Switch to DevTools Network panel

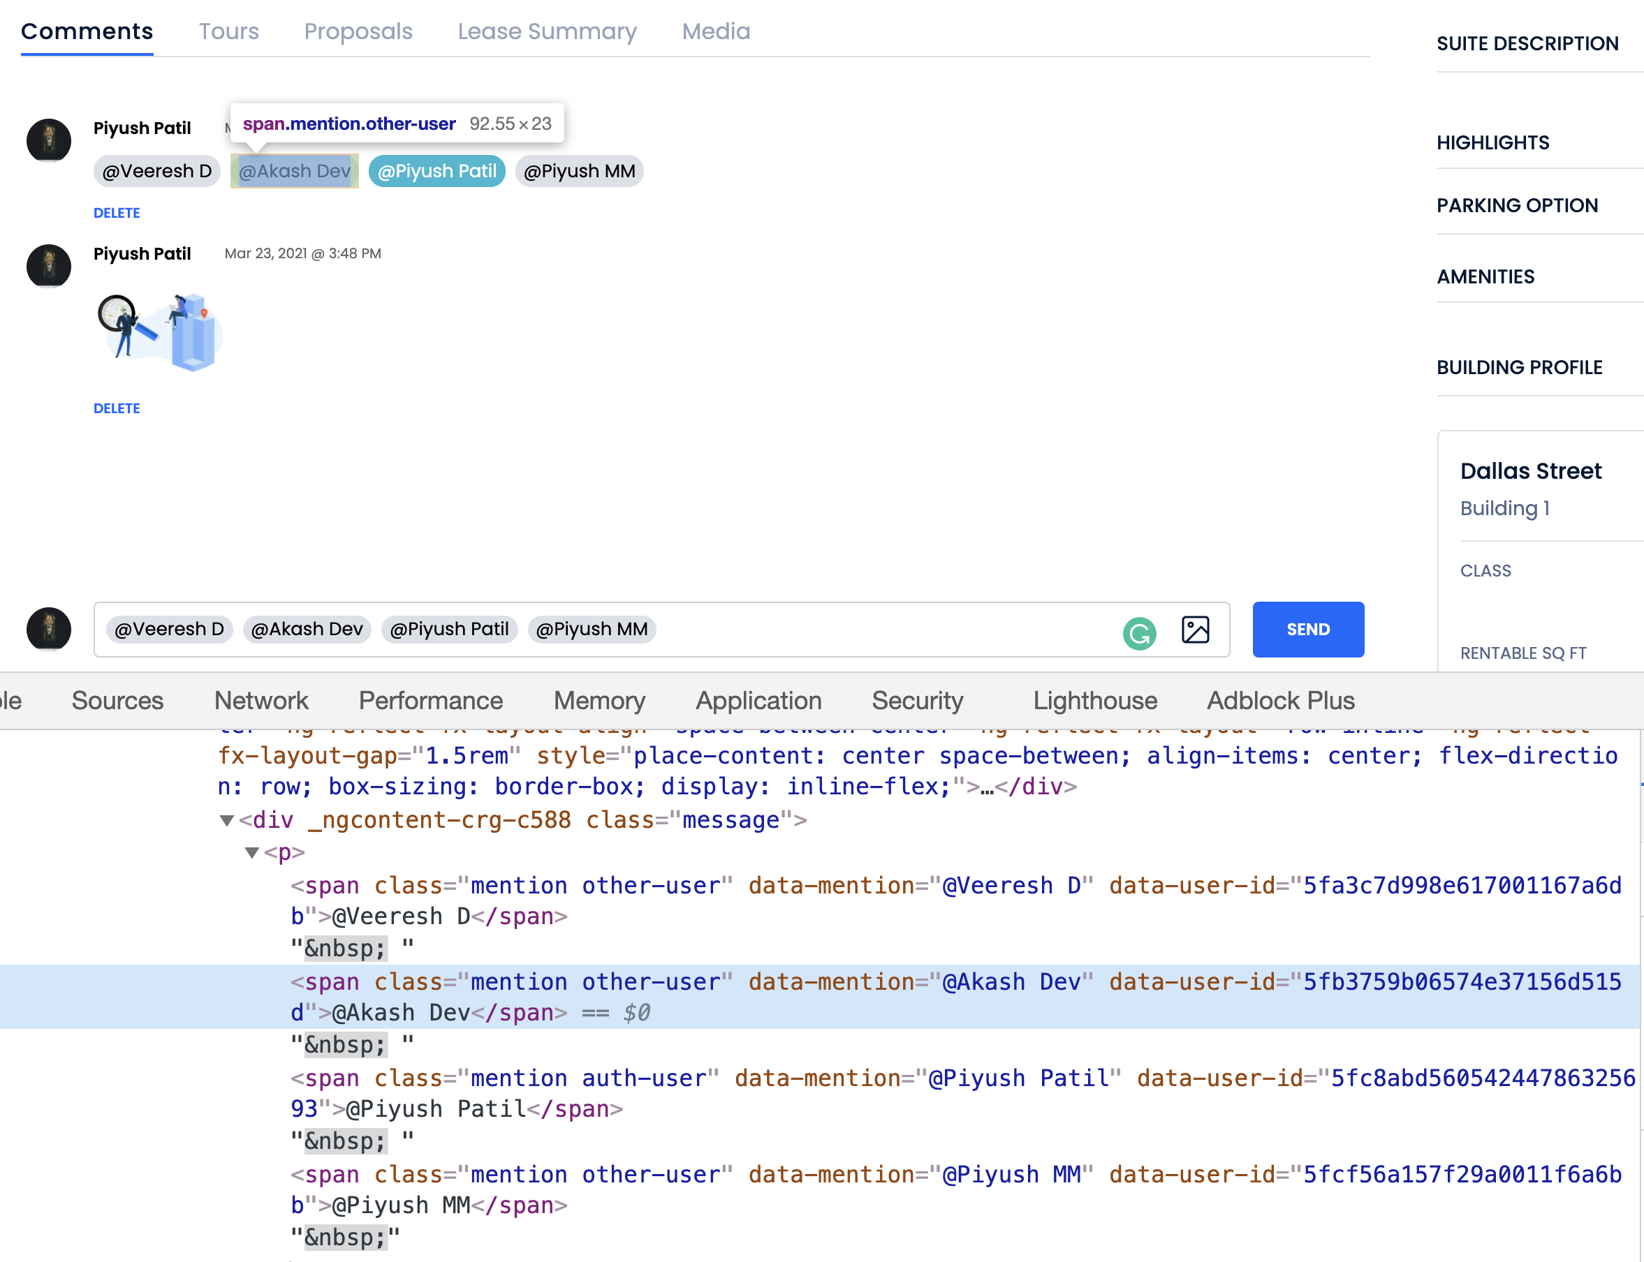(x=260, y=701)
